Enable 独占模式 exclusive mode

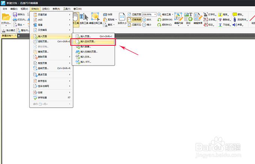pos(9,30)
